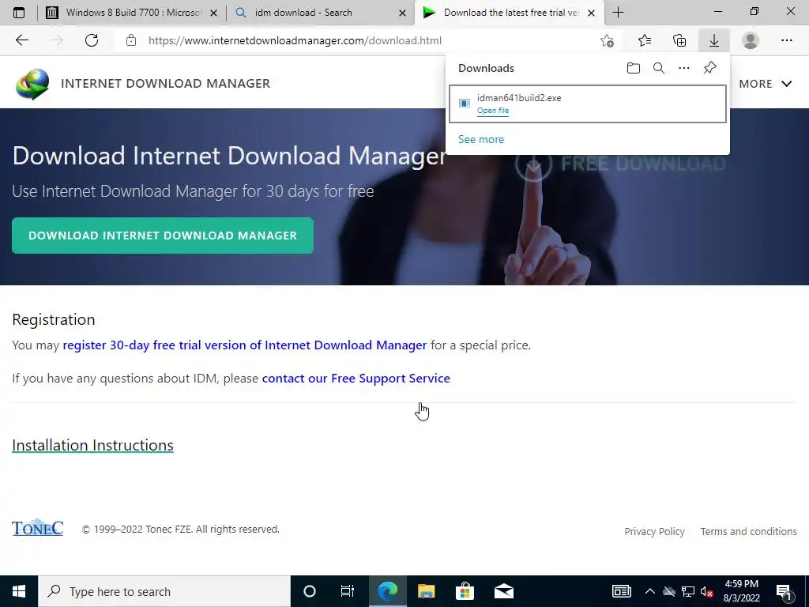809x607 pixels.
Task: Select the Download latest free trial tab
Action: [511, 13]
